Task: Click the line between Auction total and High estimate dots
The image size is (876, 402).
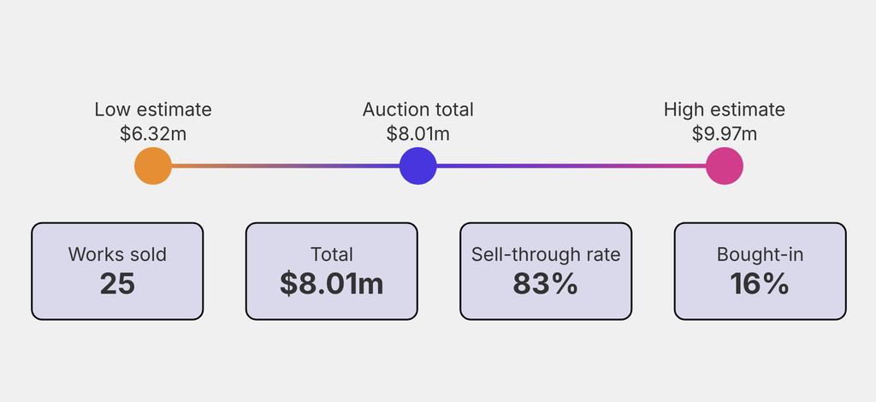Action: [x=571, y=166]
